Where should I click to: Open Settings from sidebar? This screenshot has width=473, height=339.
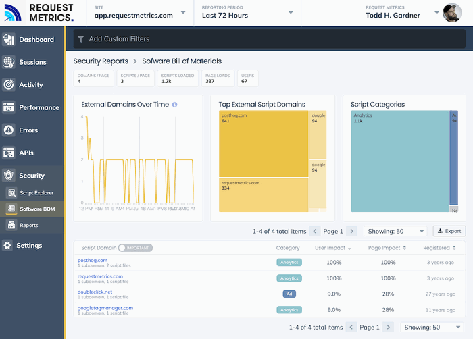32,246
